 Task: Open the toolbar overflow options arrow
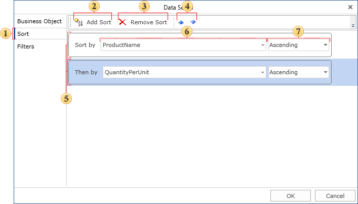tap(353, 25)
